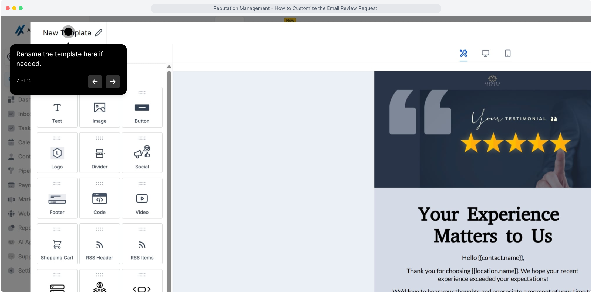Image resolution: width=592 pixels, height=292 pixels.
Task: Click the New Template title text
Action: pos(67,33)
